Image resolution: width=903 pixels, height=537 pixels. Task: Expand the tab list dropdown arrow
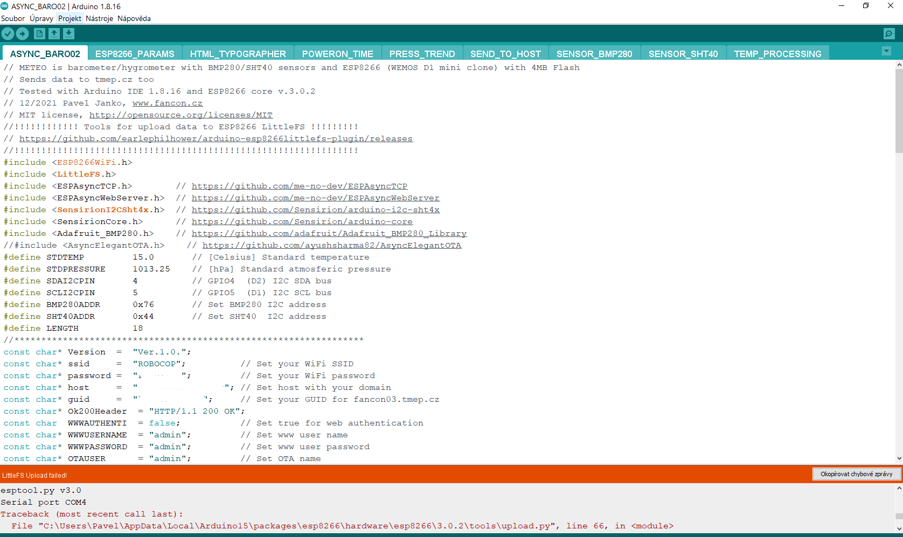pyautogui.click(x=886, y=51)
